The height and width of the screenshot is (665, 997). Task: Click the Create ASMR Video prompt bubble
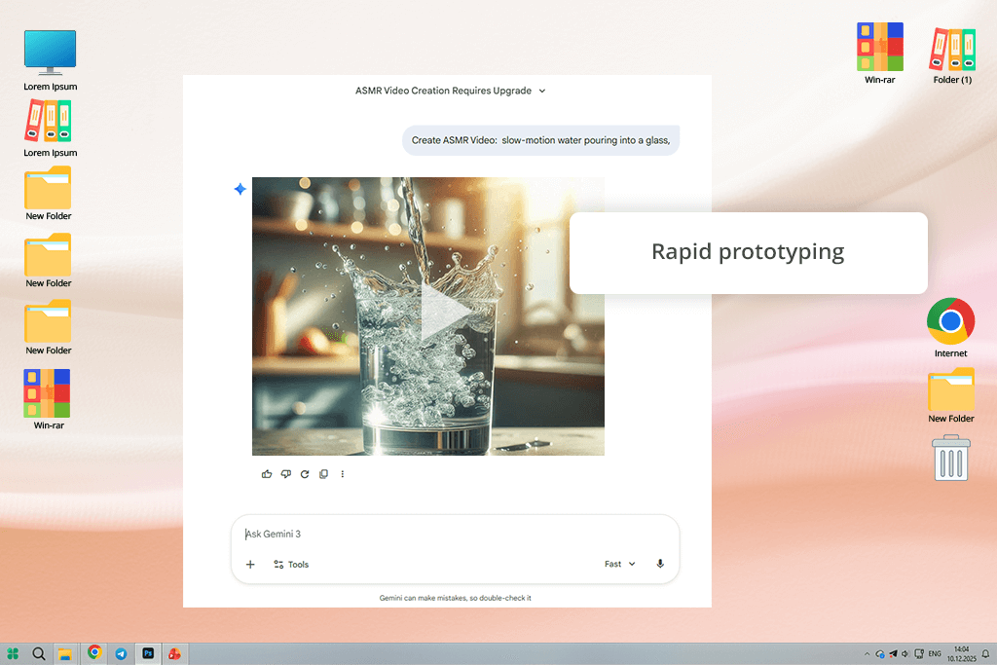540,140
